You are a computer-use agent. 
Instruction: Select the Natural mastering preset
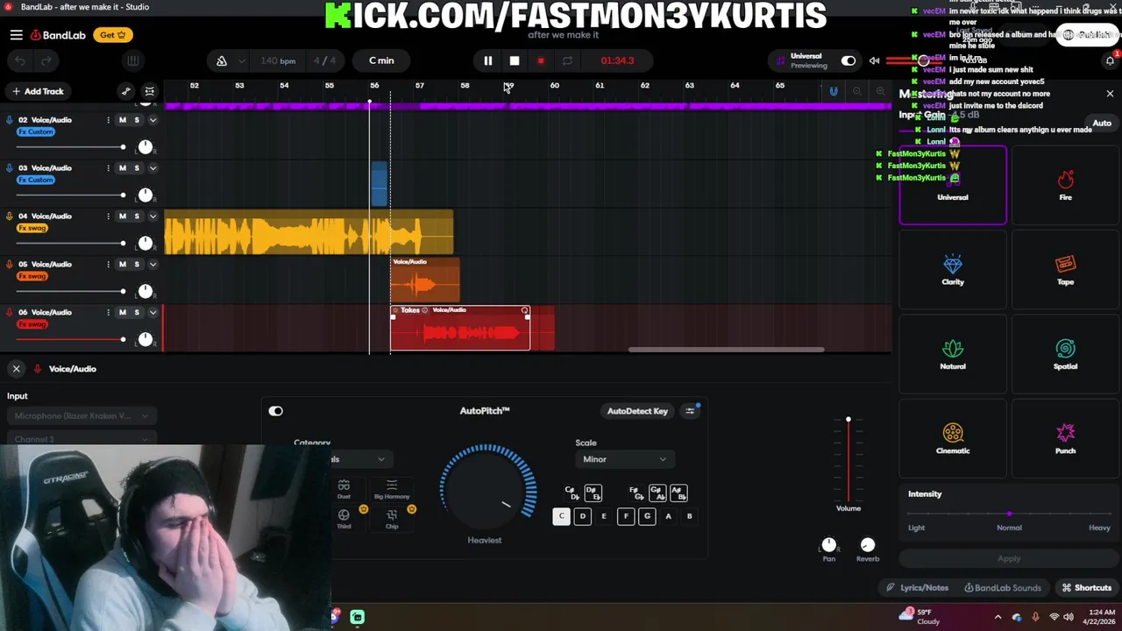pos(953,355)
